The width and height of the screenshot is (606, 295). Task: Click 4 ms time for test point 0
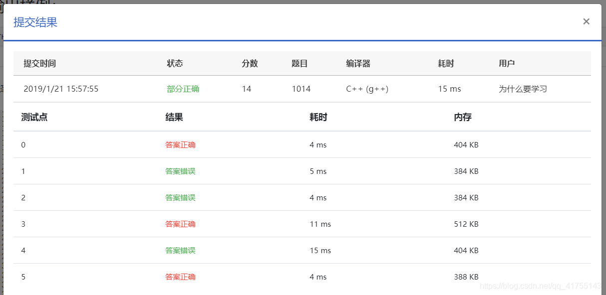point(318,145)
